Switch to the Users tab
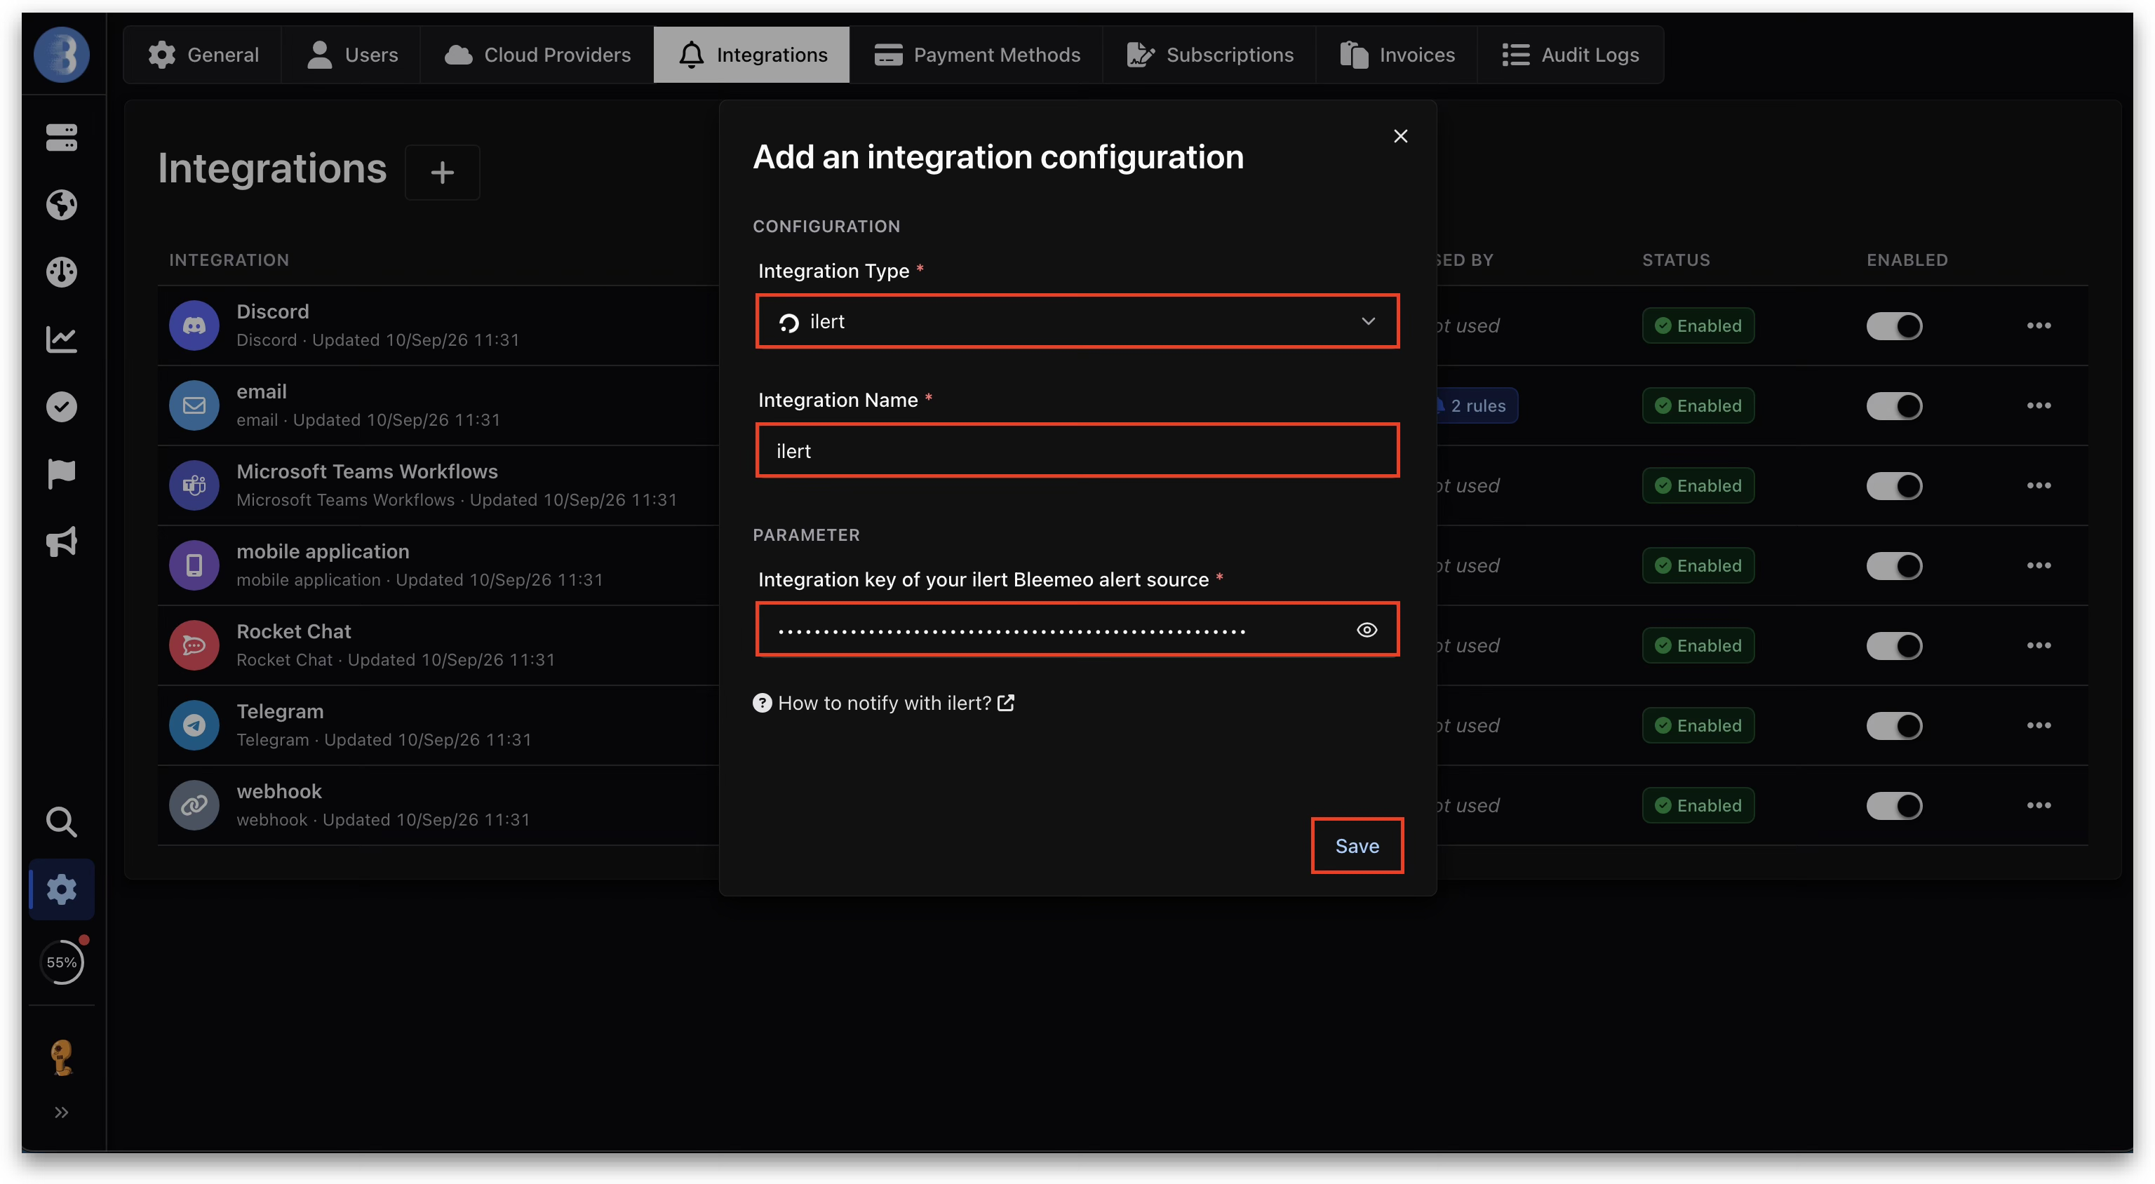The width and height of the screenshot is (2155, 1184). pos(351,55)
